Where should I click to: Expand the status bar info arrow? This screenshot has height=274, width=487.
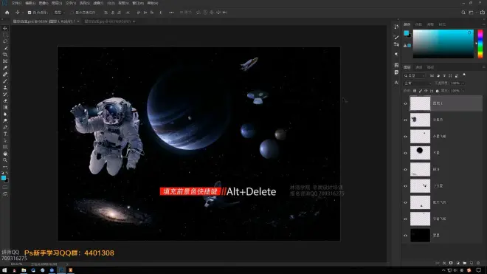point(67,264)
